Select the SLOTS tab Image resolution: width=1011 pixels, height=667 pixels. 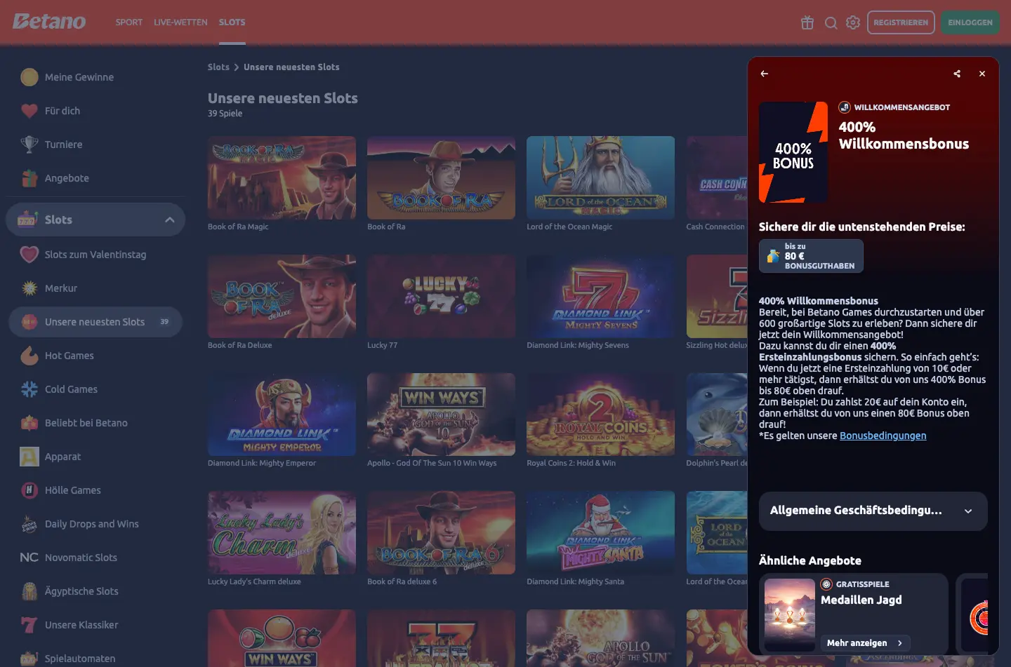232,22
